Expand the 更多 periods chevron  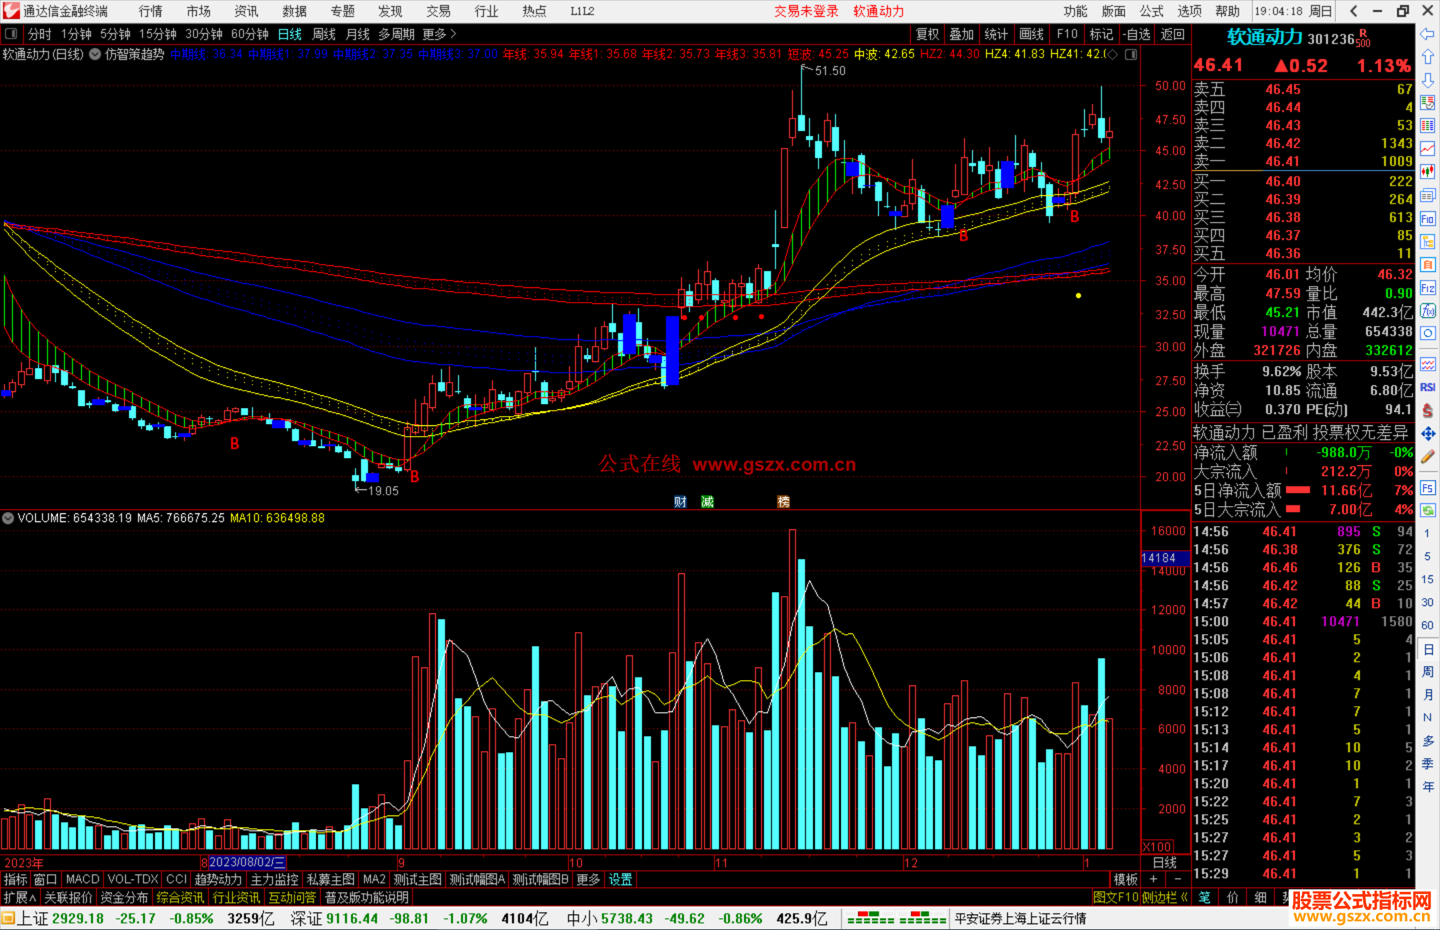pos(454,34)
